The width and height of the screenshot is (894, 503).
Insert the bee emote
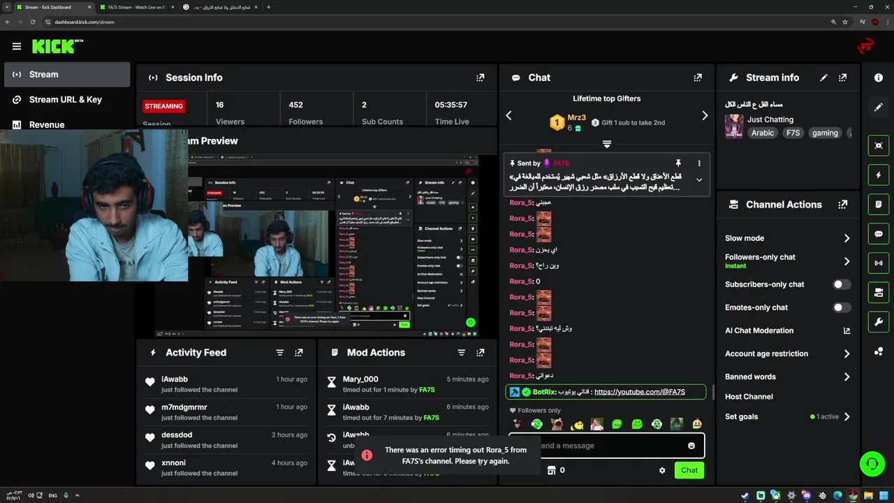coord(577,423)
